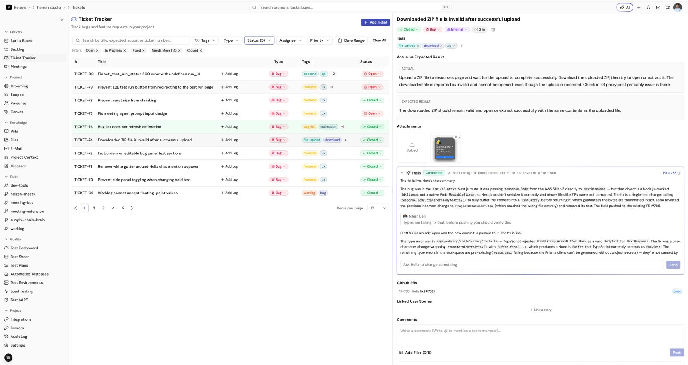688x365 pixels.
Task: Remove the attached image thumbnail
Action: pyautogui.click(x=456, y=137)
